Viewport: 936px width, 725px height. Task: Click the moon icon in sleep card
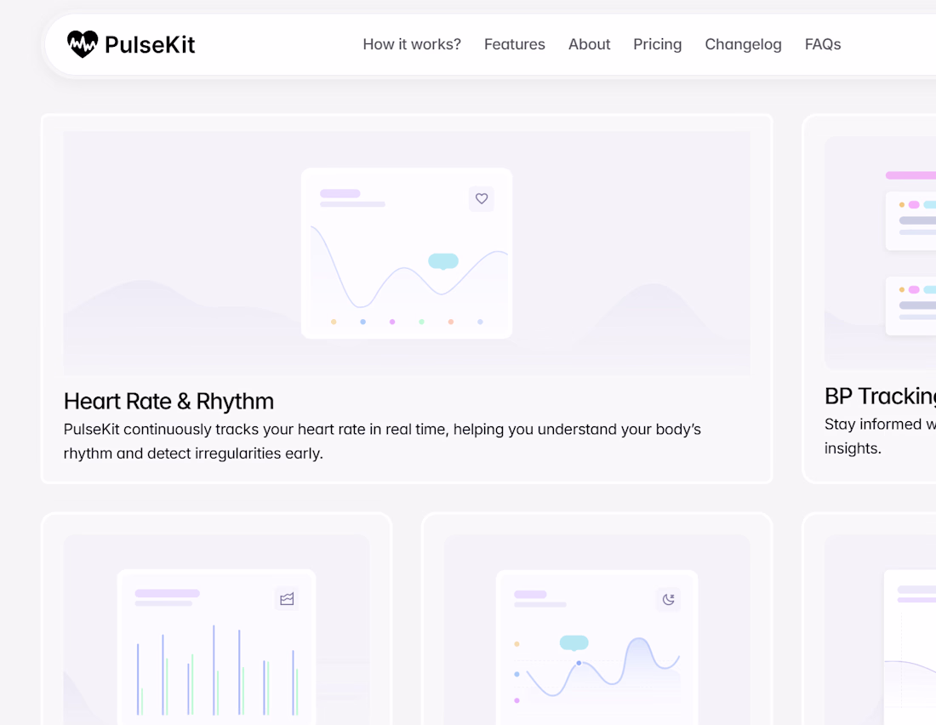pos(669,599)
